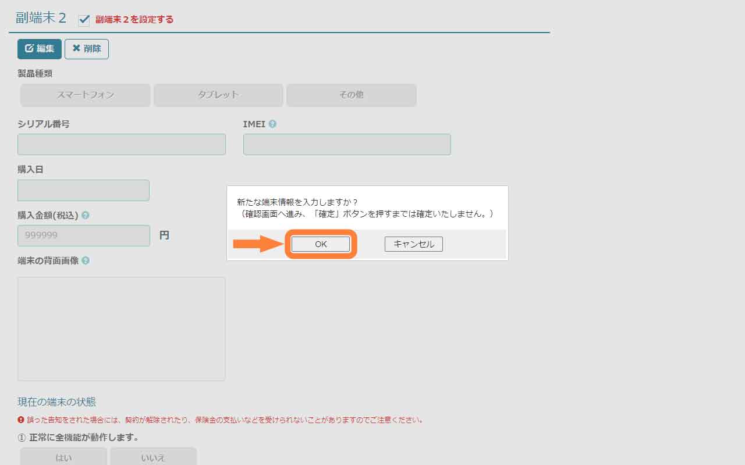Screen dimensions: 745x465
Task: Choose いいえ for normal operation
Action: tap(154, 457)
